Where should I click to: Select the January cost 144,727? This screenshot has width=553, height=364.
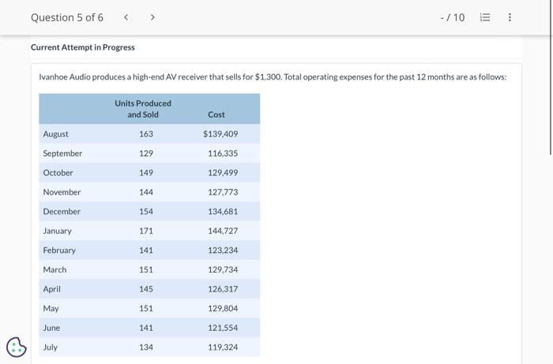223,231
